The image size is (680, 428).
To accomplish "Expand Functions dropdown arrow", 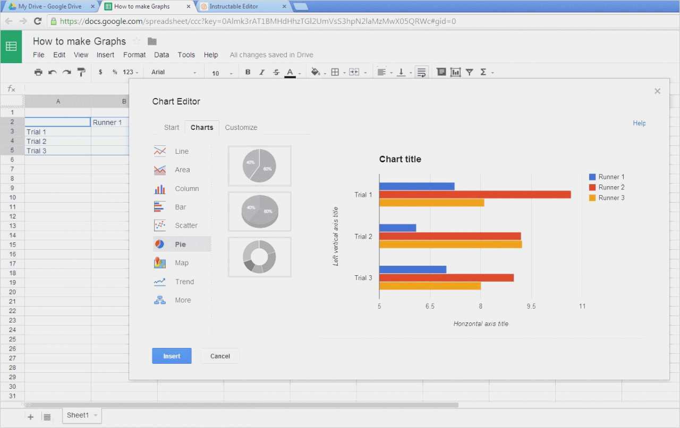I will click(x=492, y=73).
